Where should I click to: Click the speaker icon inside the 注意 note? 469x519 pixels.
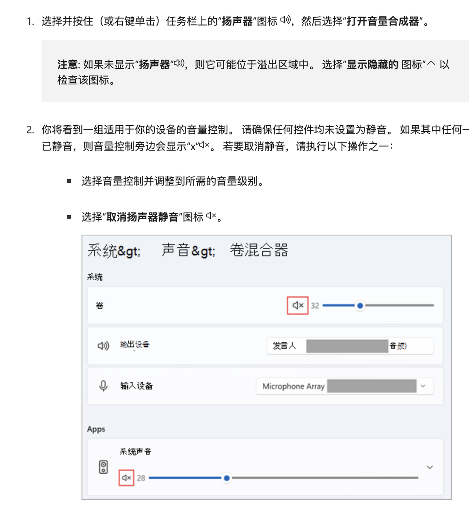(x=179, y=63)
